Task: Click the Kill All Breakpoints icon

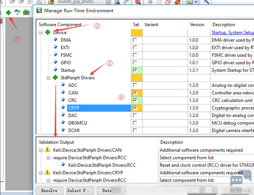Action: click(x=178, y=2)
